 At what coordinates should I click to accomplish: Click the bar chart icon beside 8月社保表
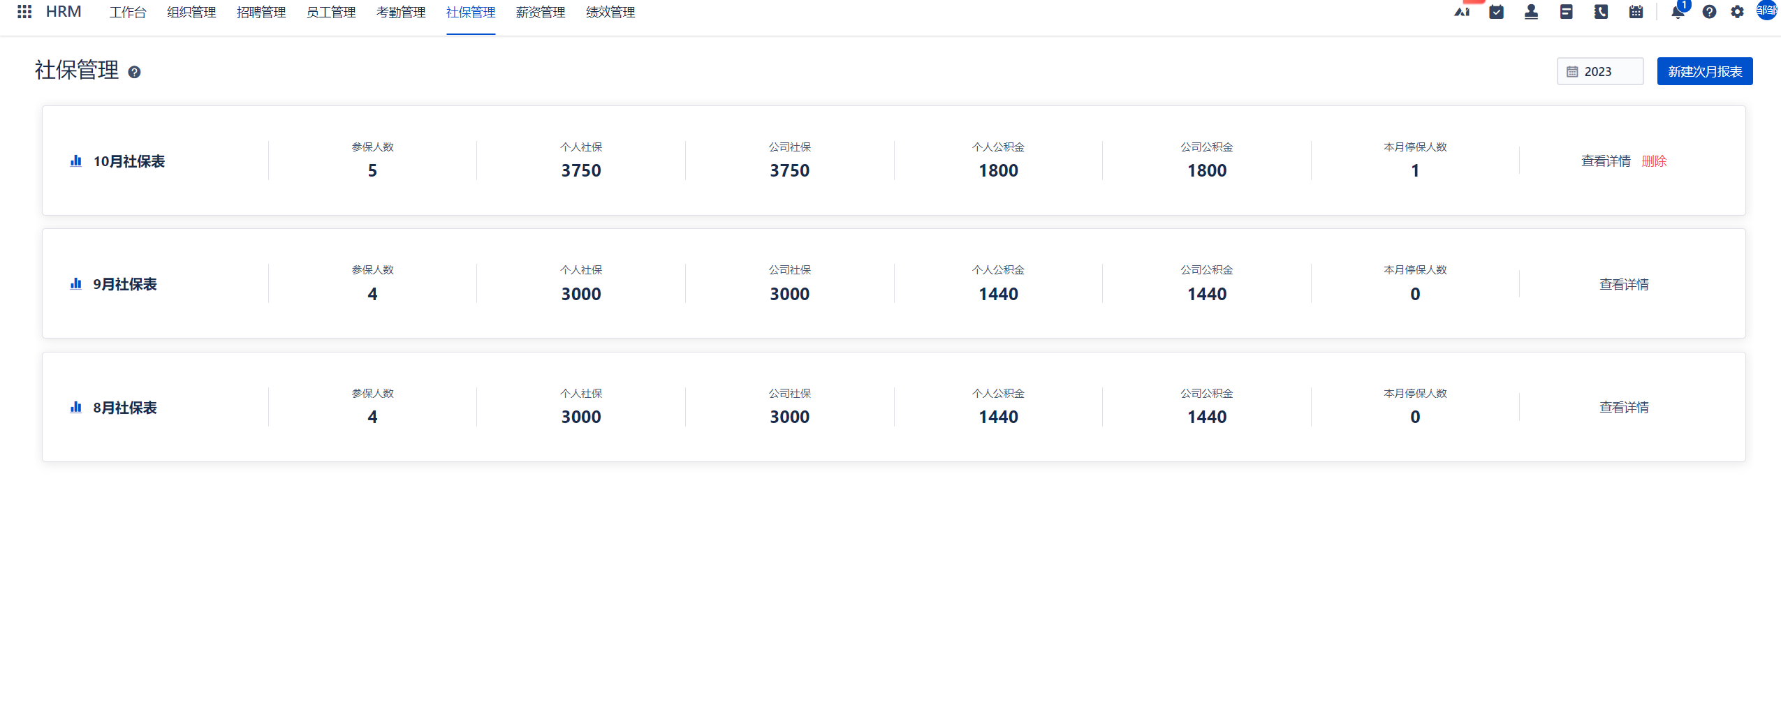pos(75,407)
